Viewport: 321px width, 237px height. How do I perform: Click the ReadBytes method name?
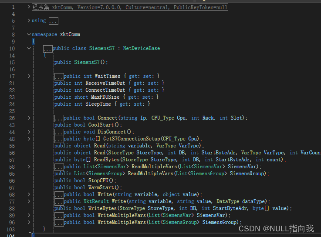click(107, 160)
